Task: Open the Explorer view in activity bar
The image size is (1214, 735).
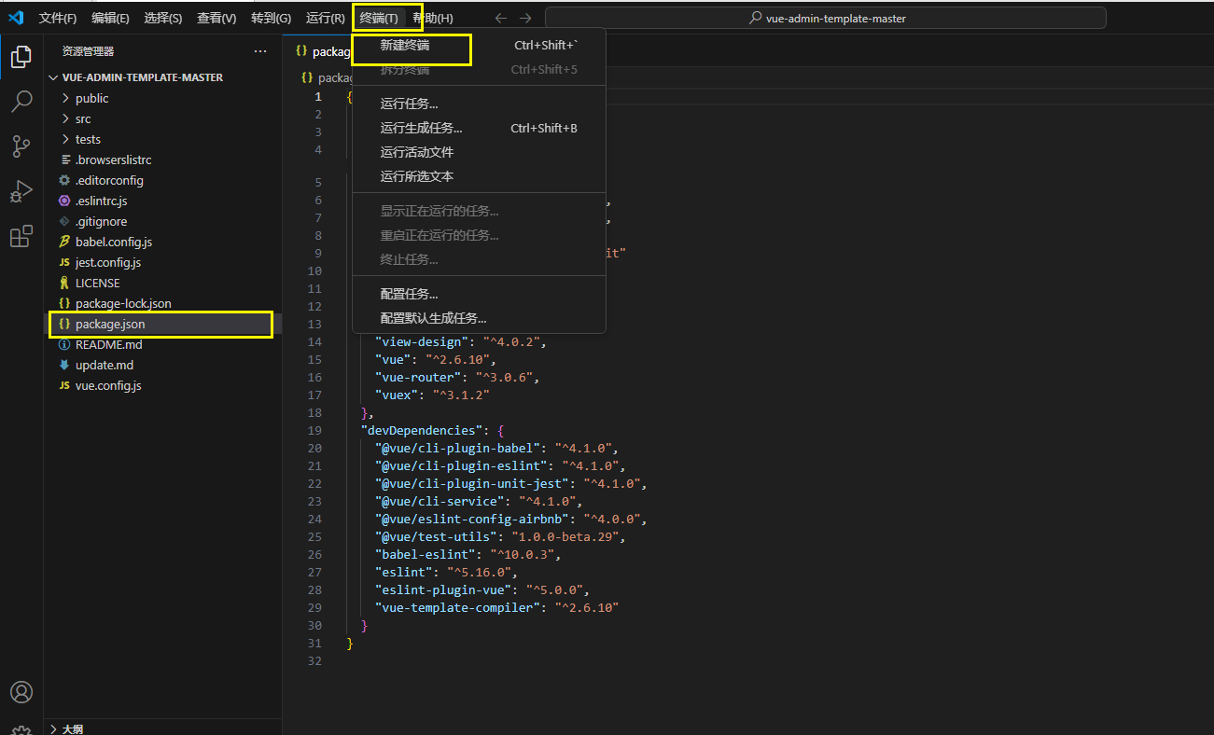Action: 21,58
